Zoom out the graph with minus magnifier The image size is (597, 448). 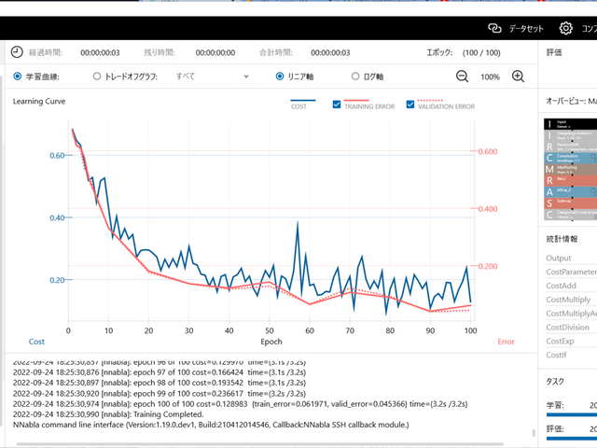coord(463,77)
